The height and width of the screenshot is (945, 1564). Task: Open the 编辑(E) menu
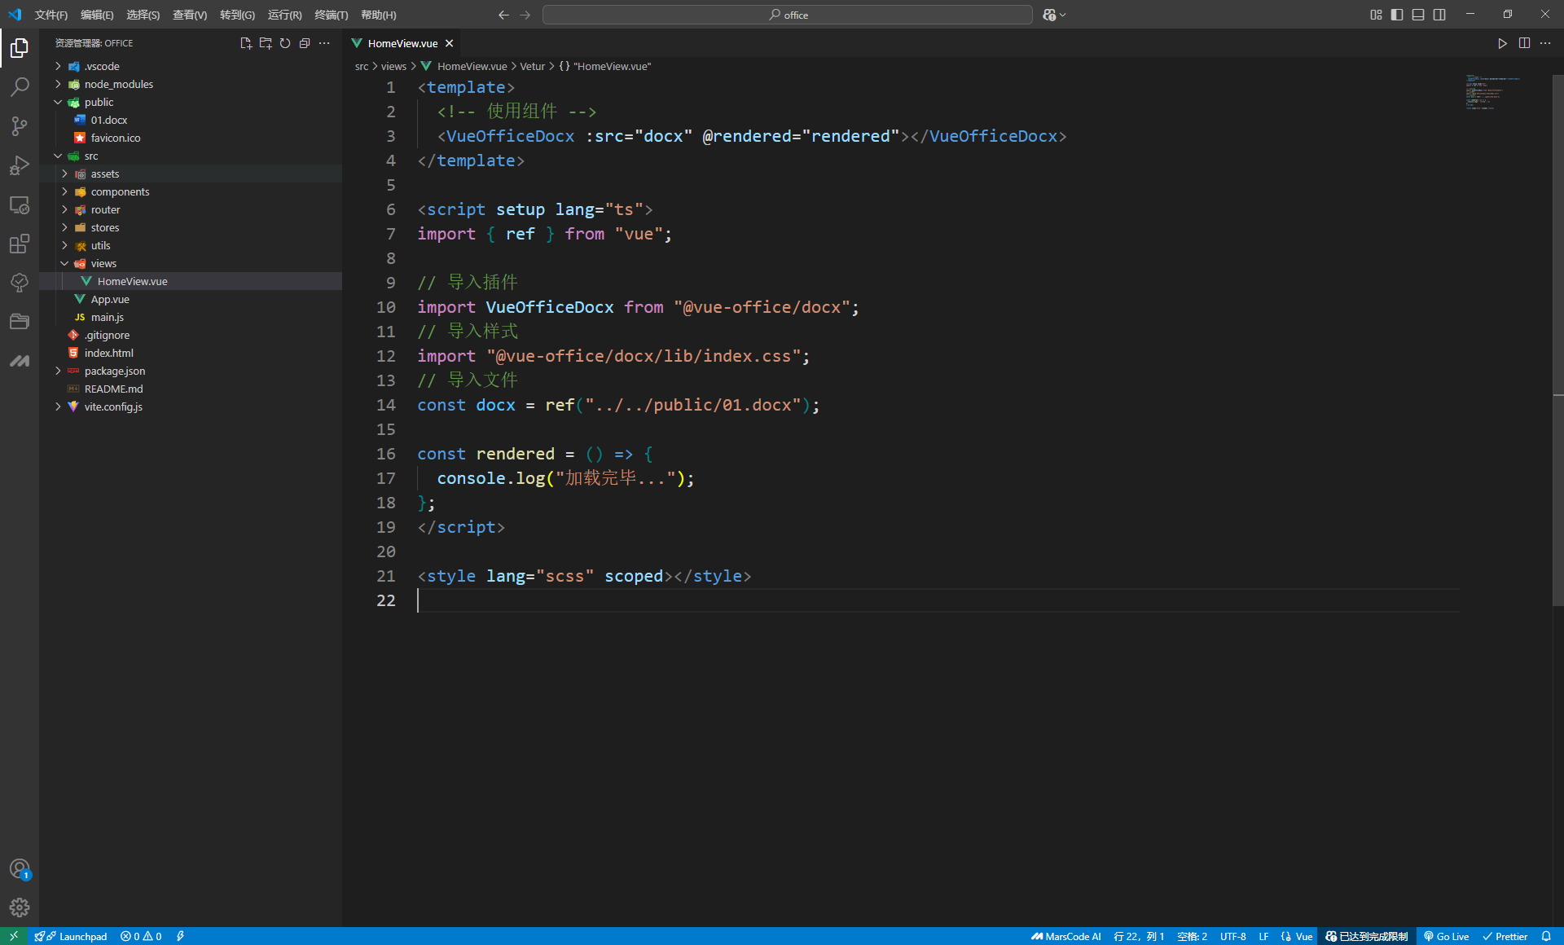tap(97, 15)
